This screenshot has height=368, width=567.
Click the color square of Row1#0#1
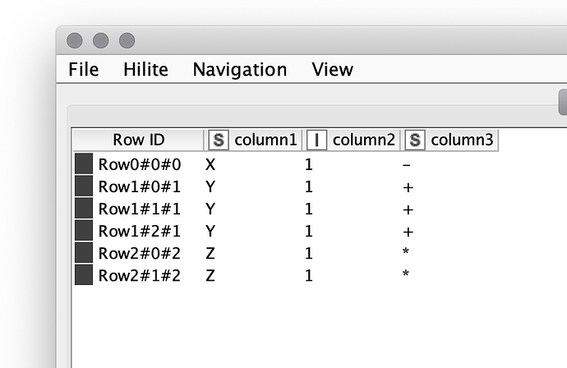(84, 186)
